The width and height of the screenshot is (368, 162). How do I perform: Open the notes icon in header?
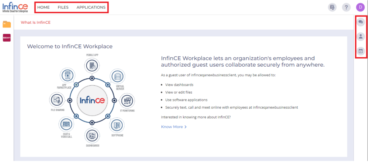tap(332, 7)
